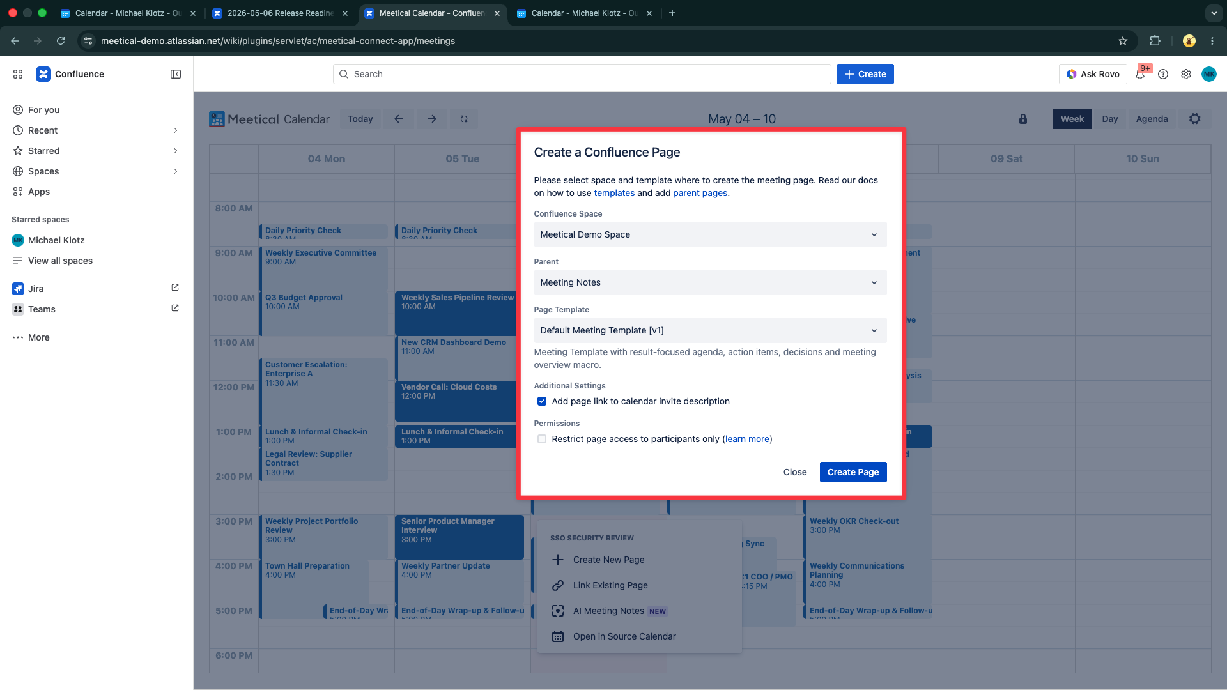1227x690 pixels.
Task: Click the Open in Source Calendar icon
Action: point(558,636)
